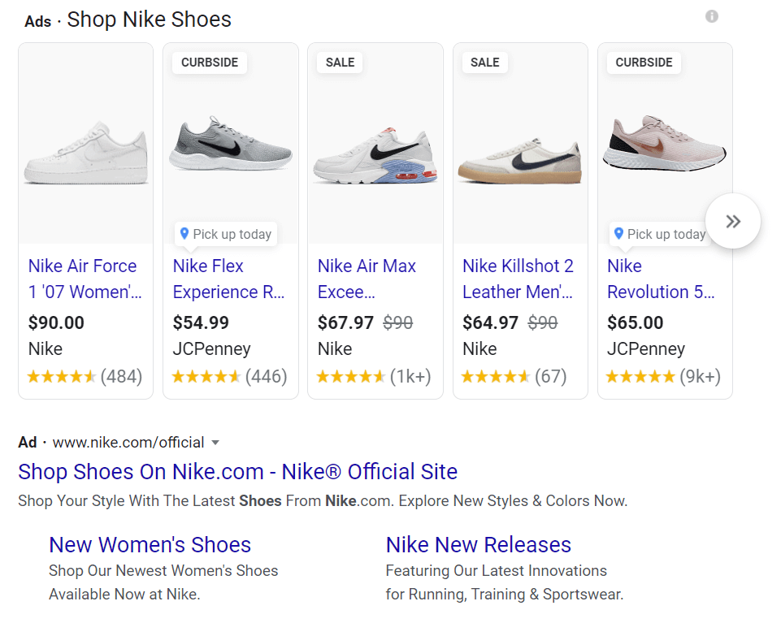Click the location pin on Nike Revolution card

coord(618,234)
